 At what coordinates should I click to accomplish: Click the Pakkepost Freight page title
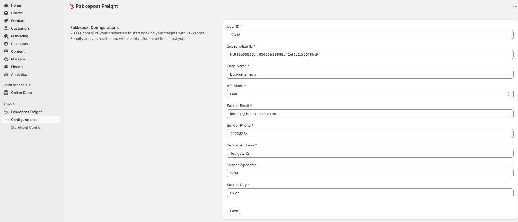[x=97, y=6]
